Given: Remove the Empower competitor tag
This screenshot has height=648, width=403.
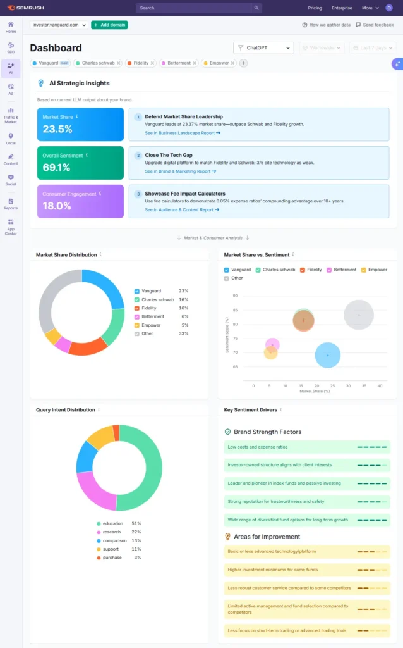Looking at the screenshot, I should point(232,63).
